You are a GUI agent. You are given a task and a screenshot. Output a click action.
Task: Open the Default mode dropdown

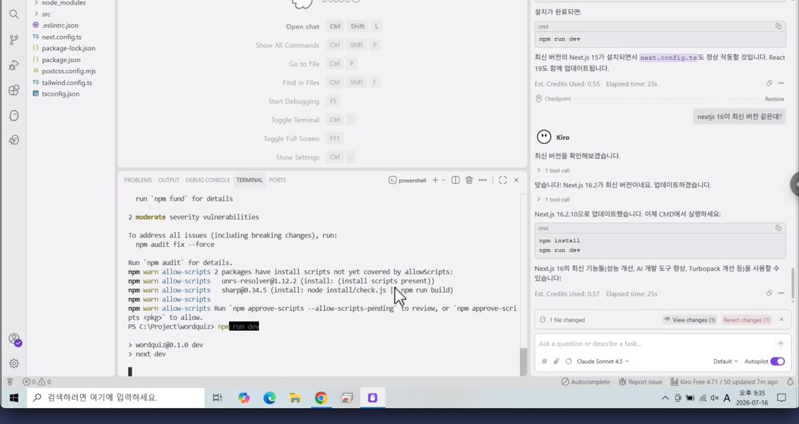coord(726,361)
